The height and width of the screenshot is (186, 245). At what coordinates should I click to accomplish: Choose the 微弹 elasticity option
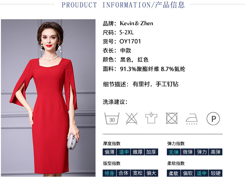(x=188, y=152)
